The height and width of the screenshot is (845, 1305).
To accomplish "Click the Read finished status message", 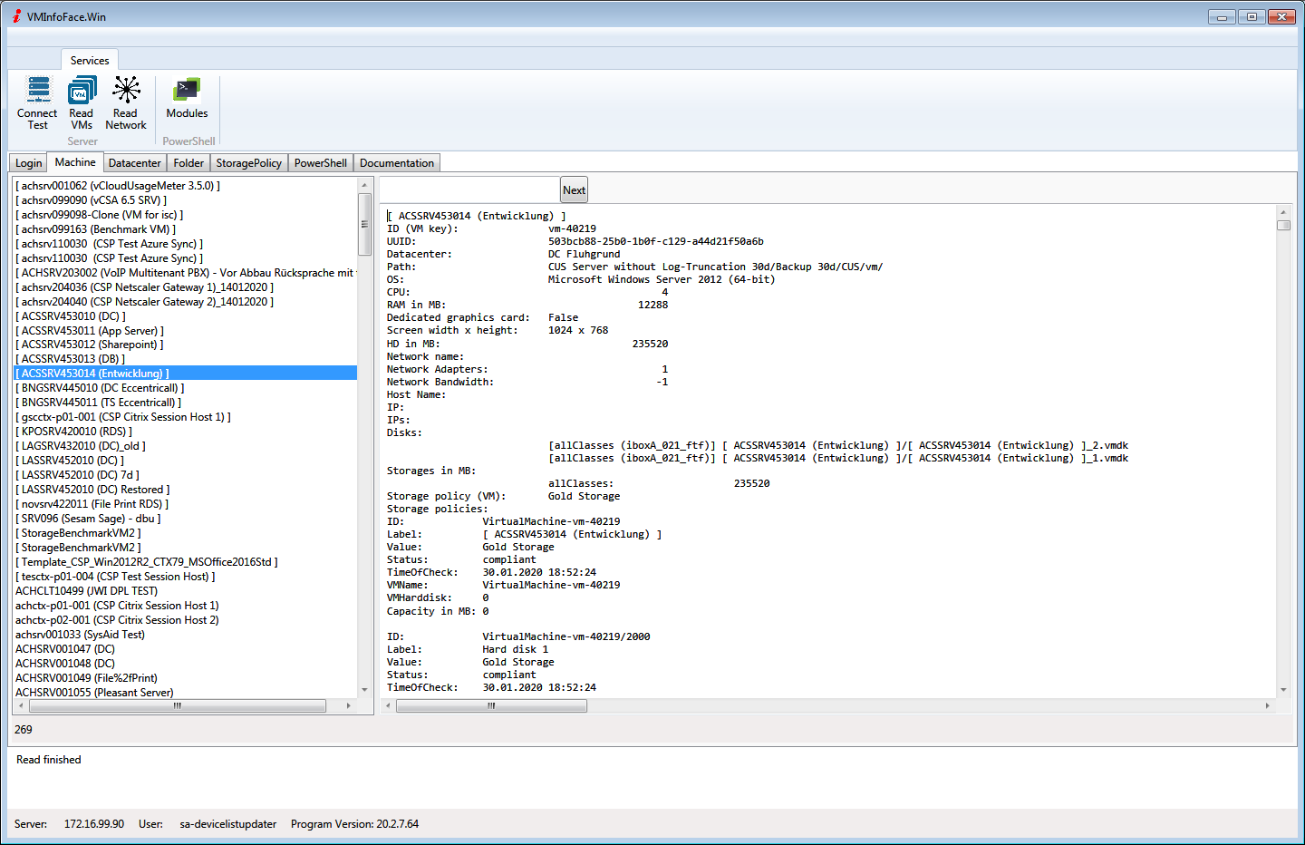I will (x=49, y=760).
